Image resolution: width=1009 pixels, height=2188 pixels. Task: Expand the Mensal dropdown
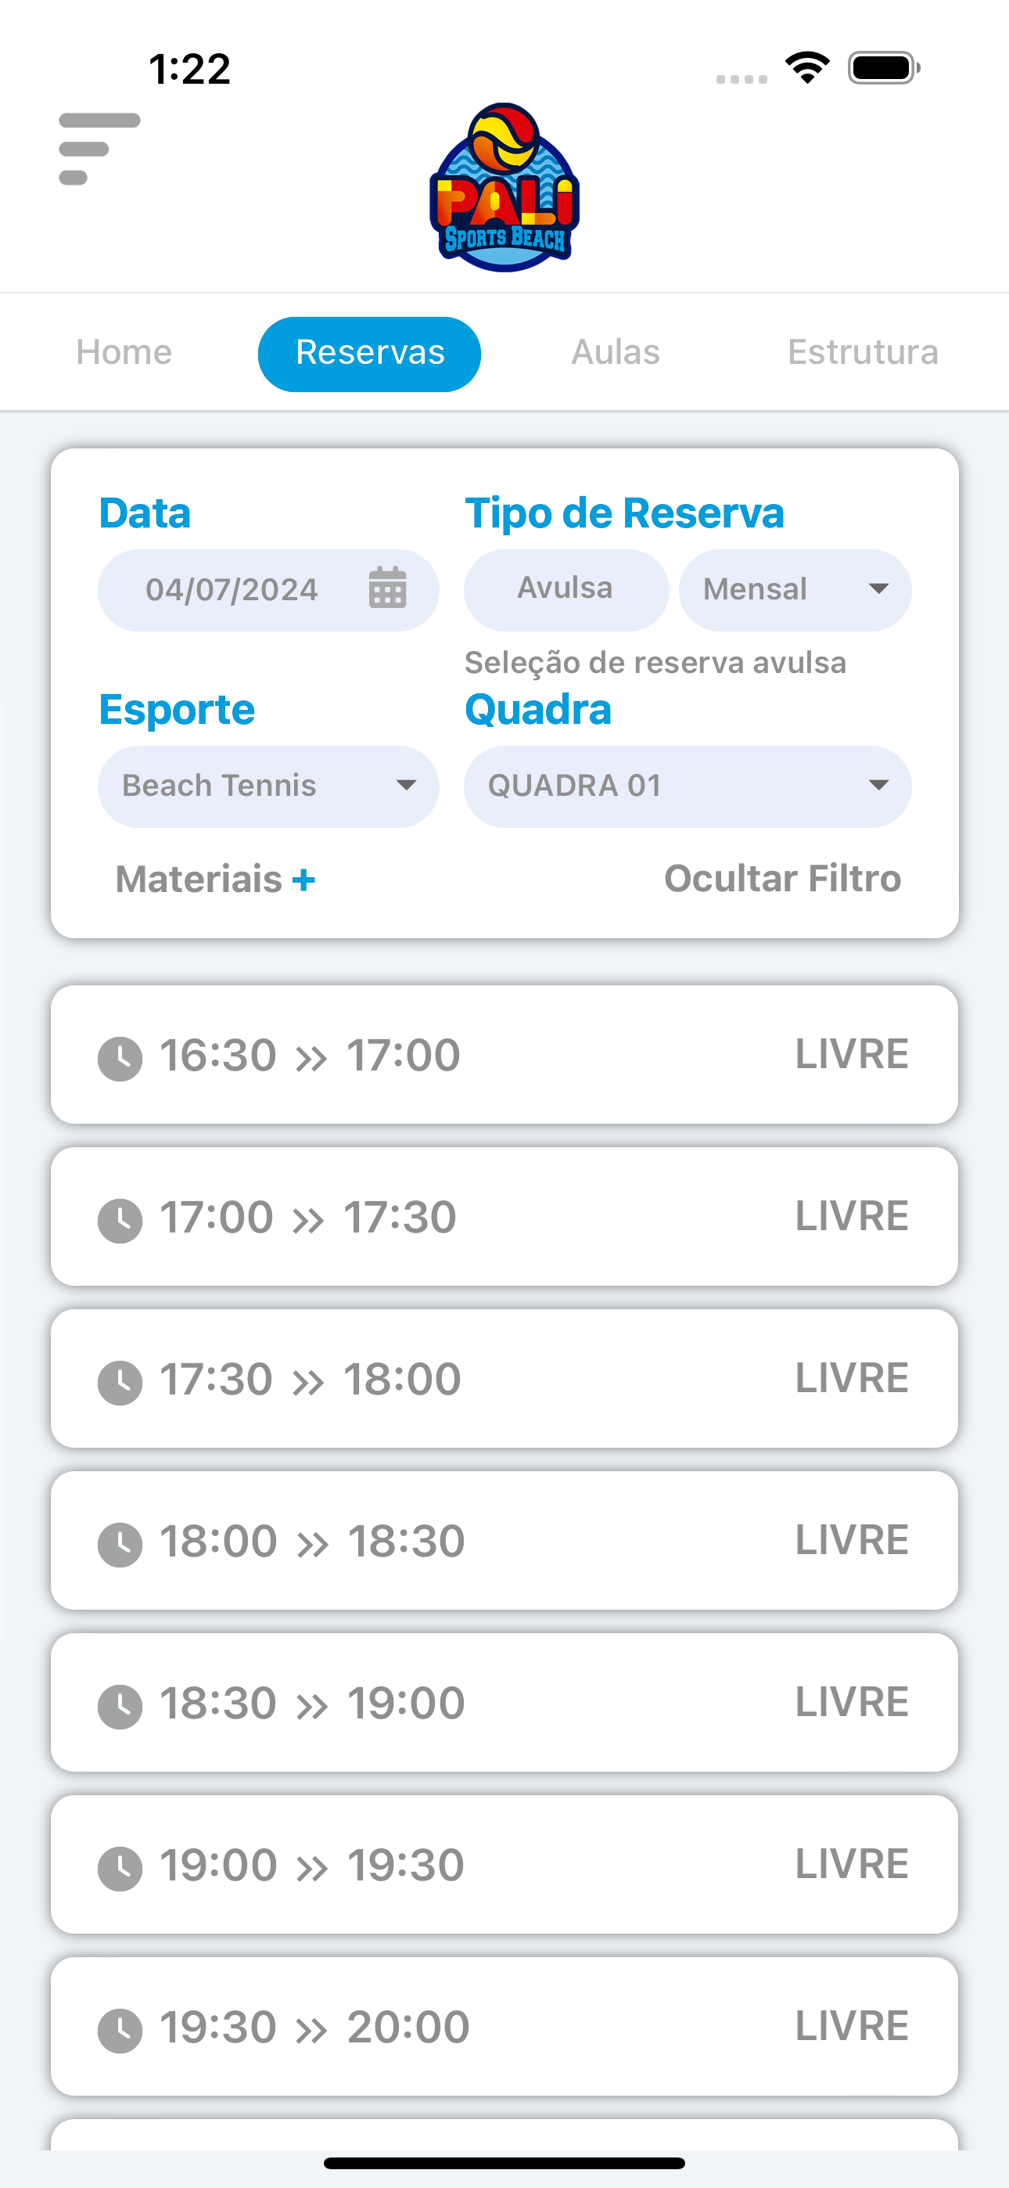[795, 589]
